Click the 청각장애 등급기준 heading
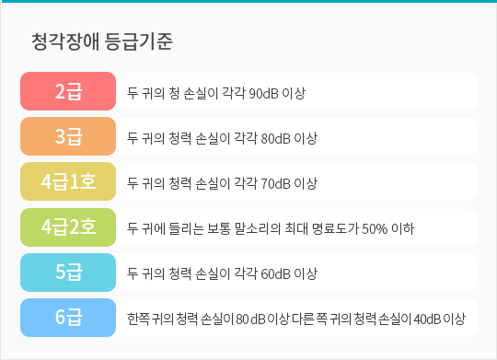The image size is (497, 360). (102, 41)
